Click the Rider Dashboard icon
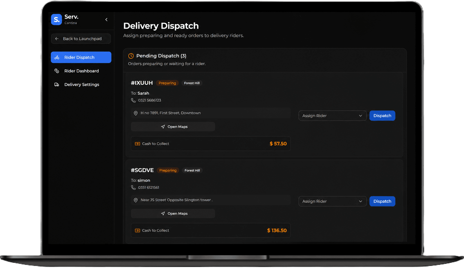The height and width of the screenshot is (268, 464). pos(57,71)
